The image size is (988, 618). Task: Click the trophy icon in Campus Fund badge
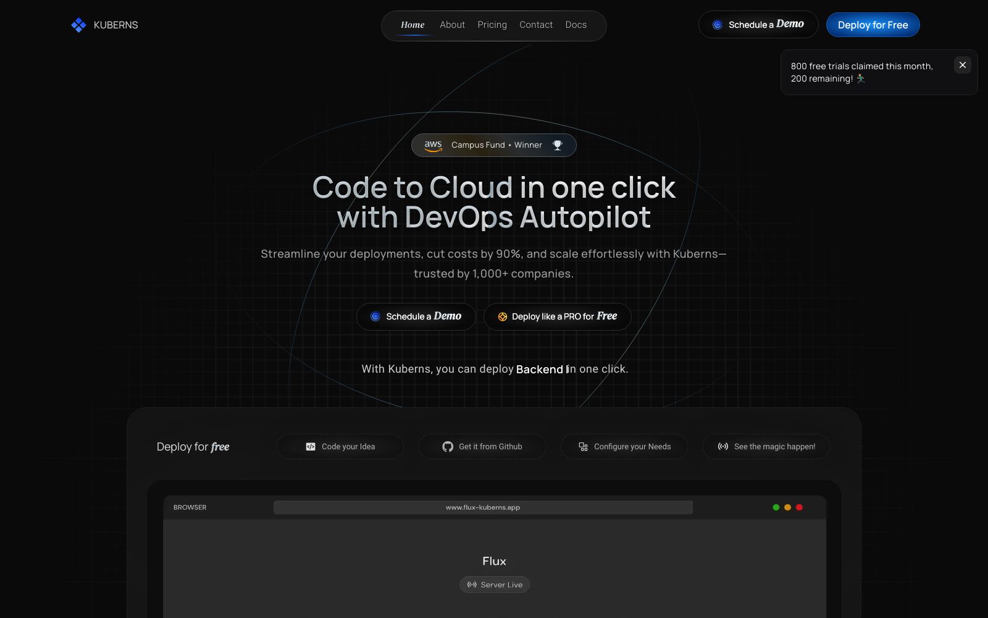click(558, 145)
